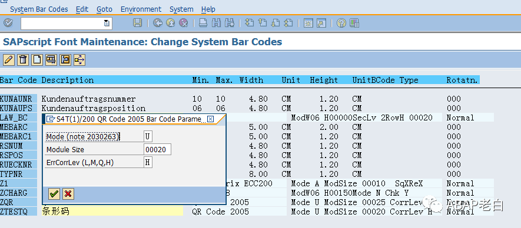Click the green Back arrow icon
Viewport: 521px width, 228px height.
158,23
